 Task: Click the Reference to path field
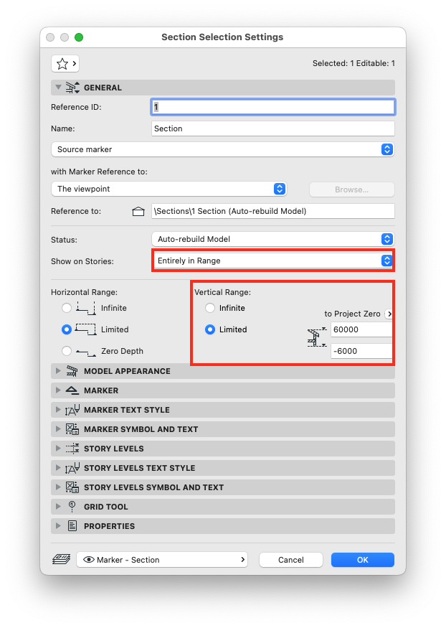point(272,211)
